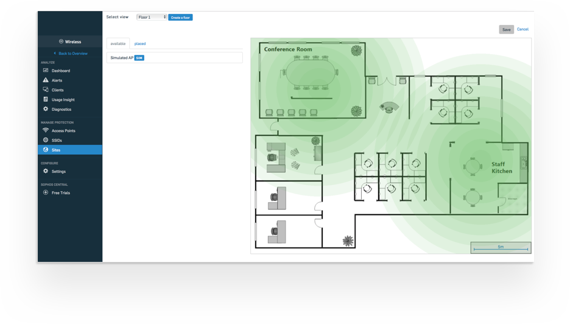Click the Save button
Viewport: 570px width, 324px height.
point(507,29)
